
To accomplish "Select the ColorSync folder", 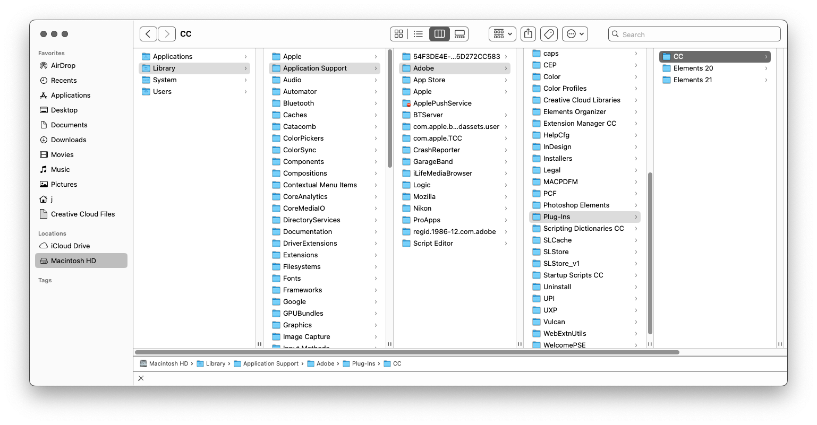I will [325, 150].
